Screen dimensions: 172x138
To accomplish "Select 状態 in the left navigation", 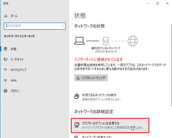I will 13,49.
